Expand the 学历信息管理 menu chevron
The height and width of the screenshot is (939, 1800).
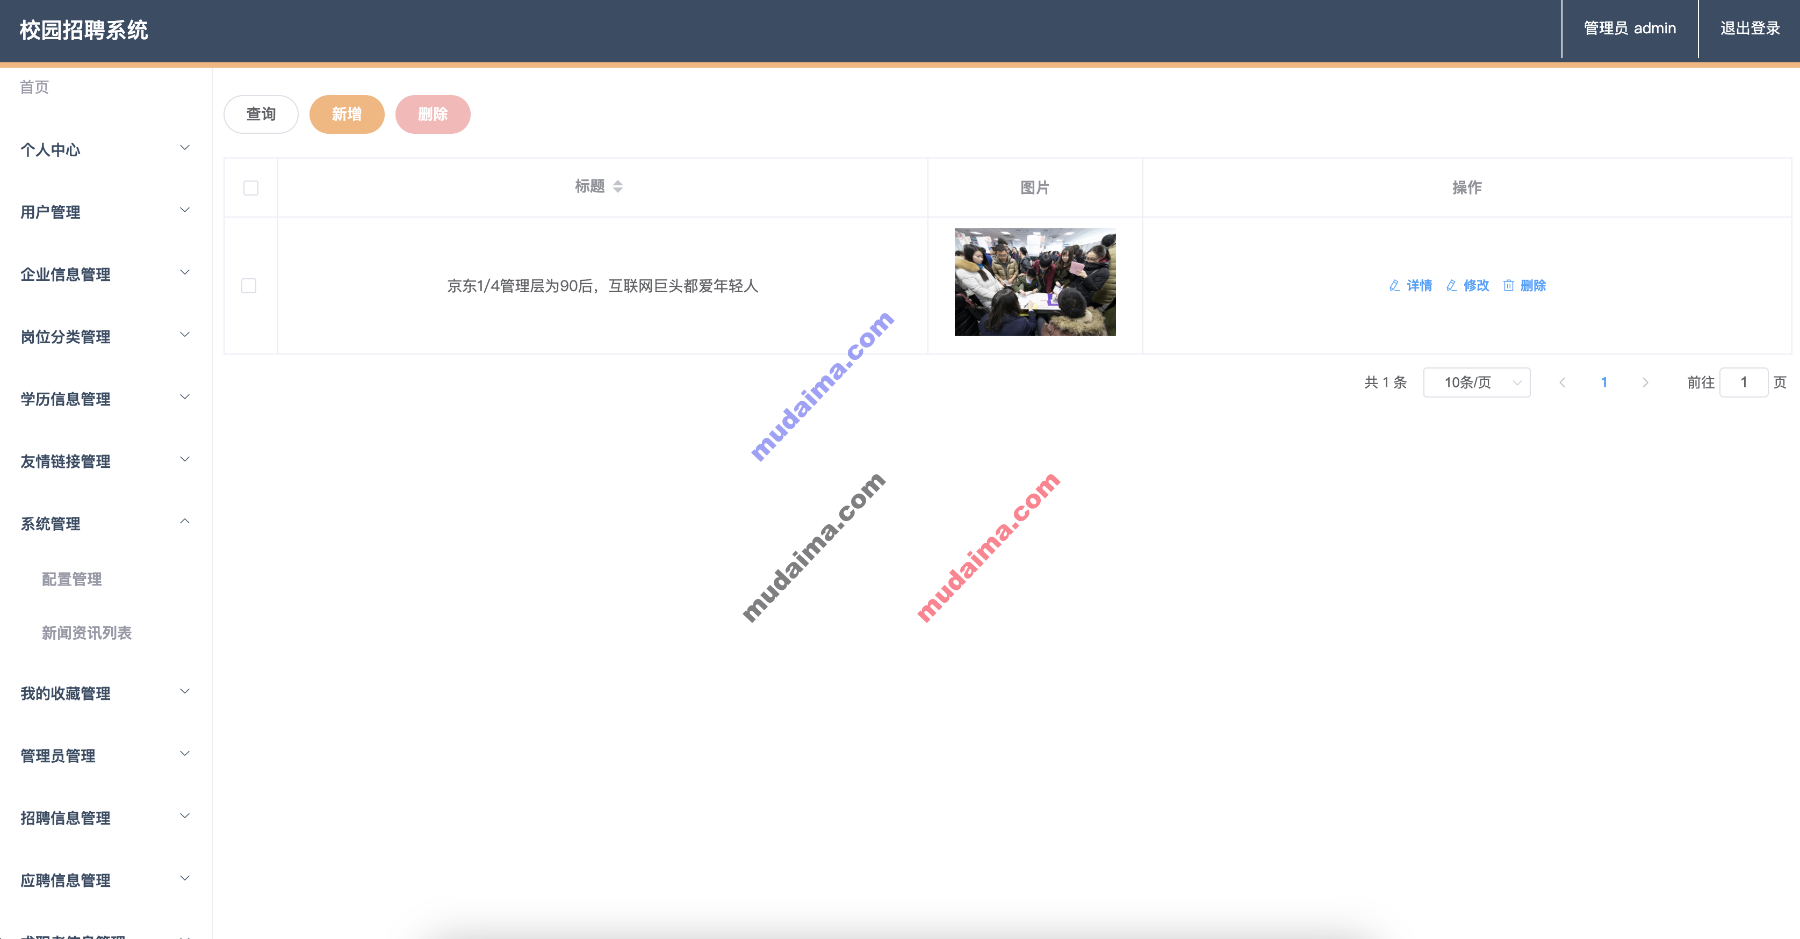click(185, 396)
